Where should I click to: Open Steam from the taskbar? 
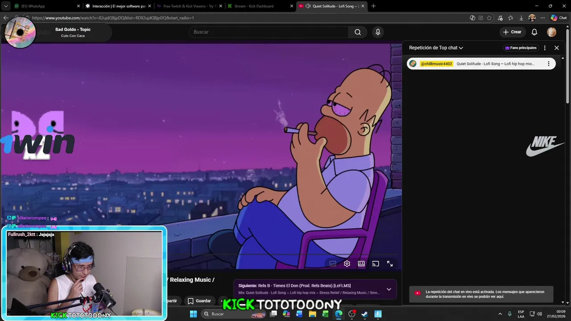364,314
